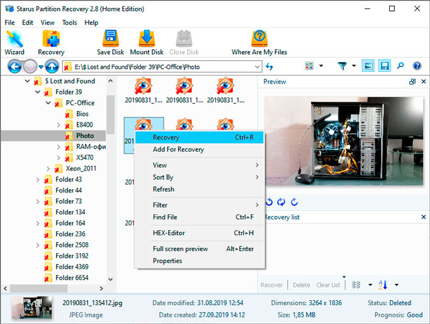Viewport: 430px width, 324px height.
Task: Toggle the recovery list panel icon
Action: 384,66
